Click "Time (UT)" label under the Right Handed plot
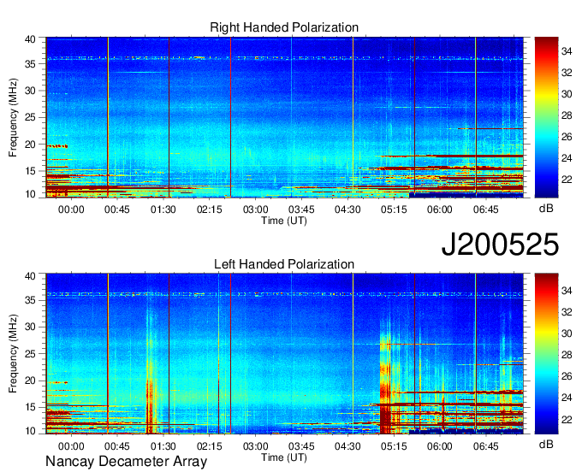The image size is (582, 472). pyautogui.click(x=284, y=221)
